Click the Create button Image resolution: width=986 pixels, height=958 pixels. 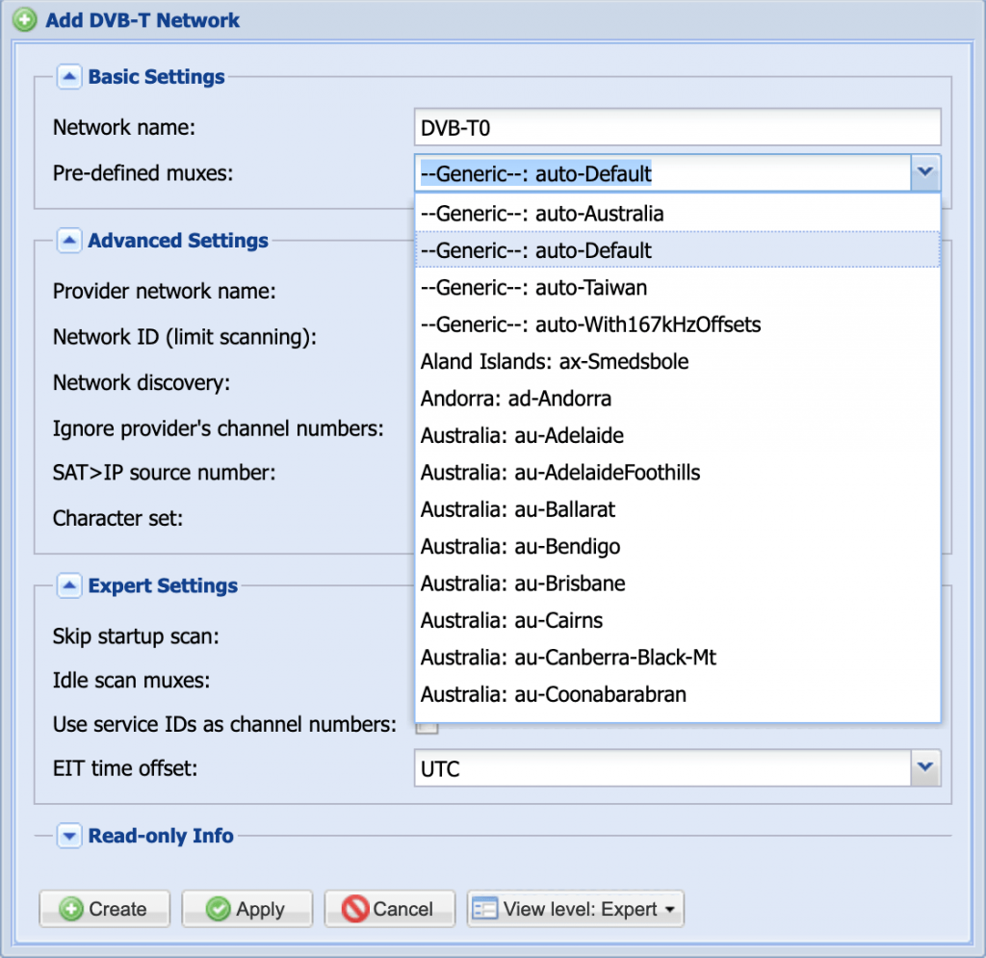[x=104, y=909]
